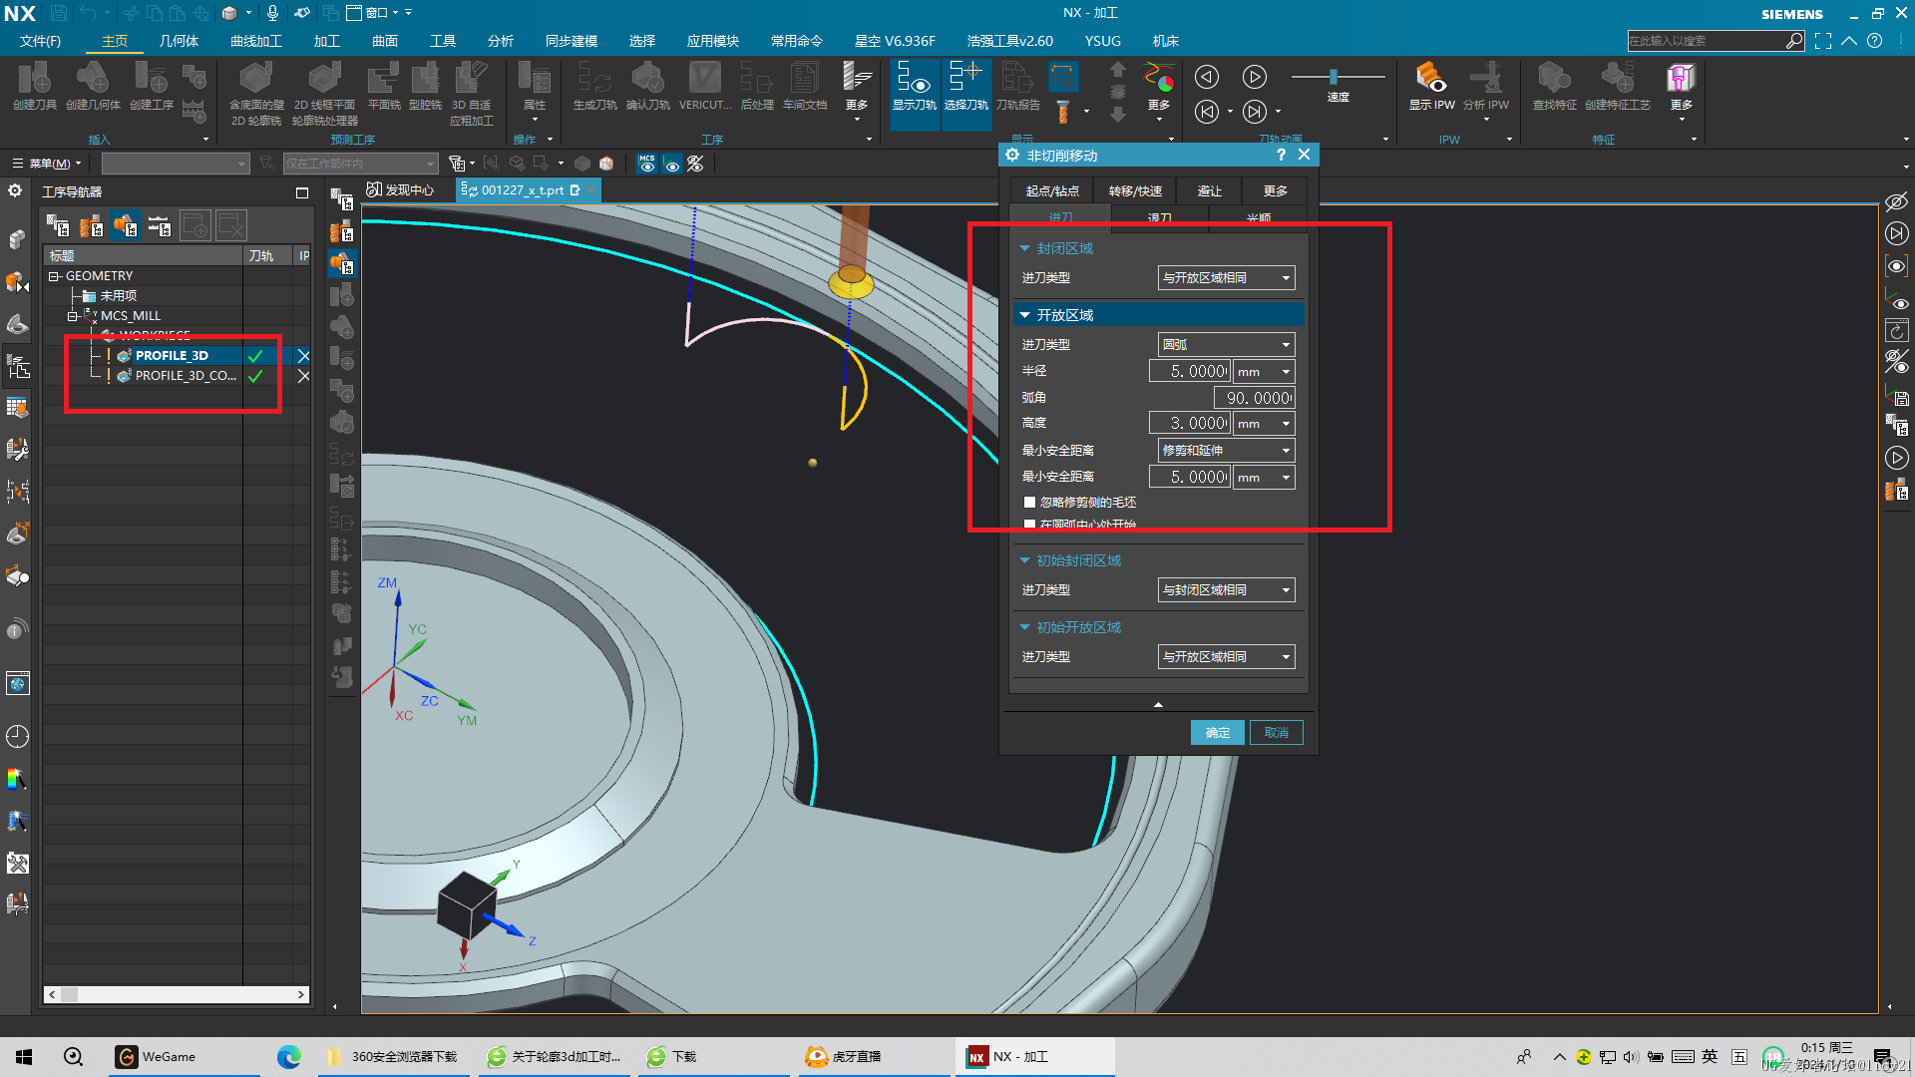Click the 弧角 value input field
Viewport: 1915px width, 1077px height.
tap(1254, 398)
